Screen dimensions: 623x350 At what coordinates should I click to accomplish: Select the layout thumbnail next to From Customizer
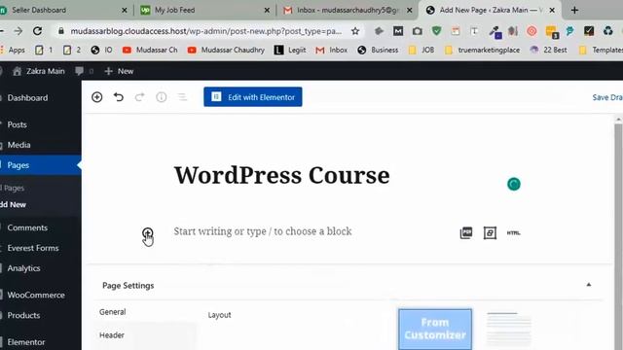pyautogui.click(x=508, y=329)
